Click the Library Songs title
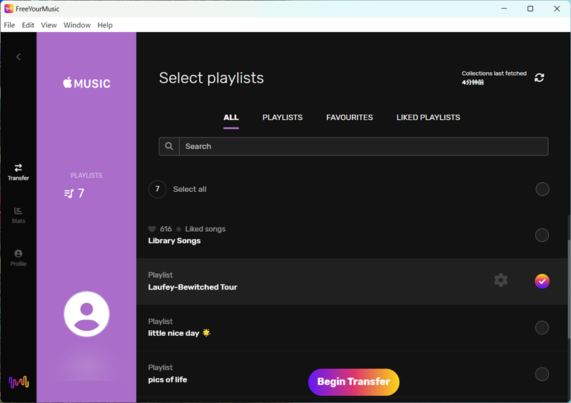The height and width of the screenshot is (403, 571). point(174,241)
